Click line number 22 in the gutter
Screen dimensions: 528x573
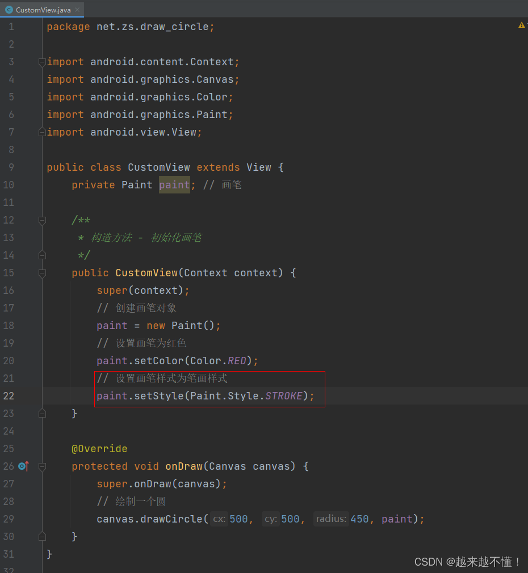(x=9, y=396)
